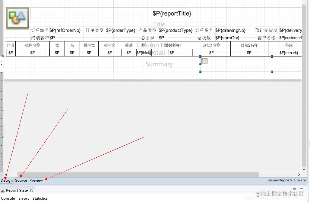310x203 pixels.
Task: Select the 封边2名称 column header
Action: [249, 45]
